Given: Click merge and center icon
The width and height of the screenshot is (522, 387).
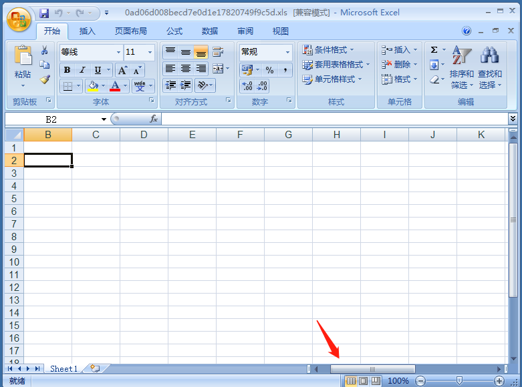Looking at the screenshot, I should pos(218,69).
